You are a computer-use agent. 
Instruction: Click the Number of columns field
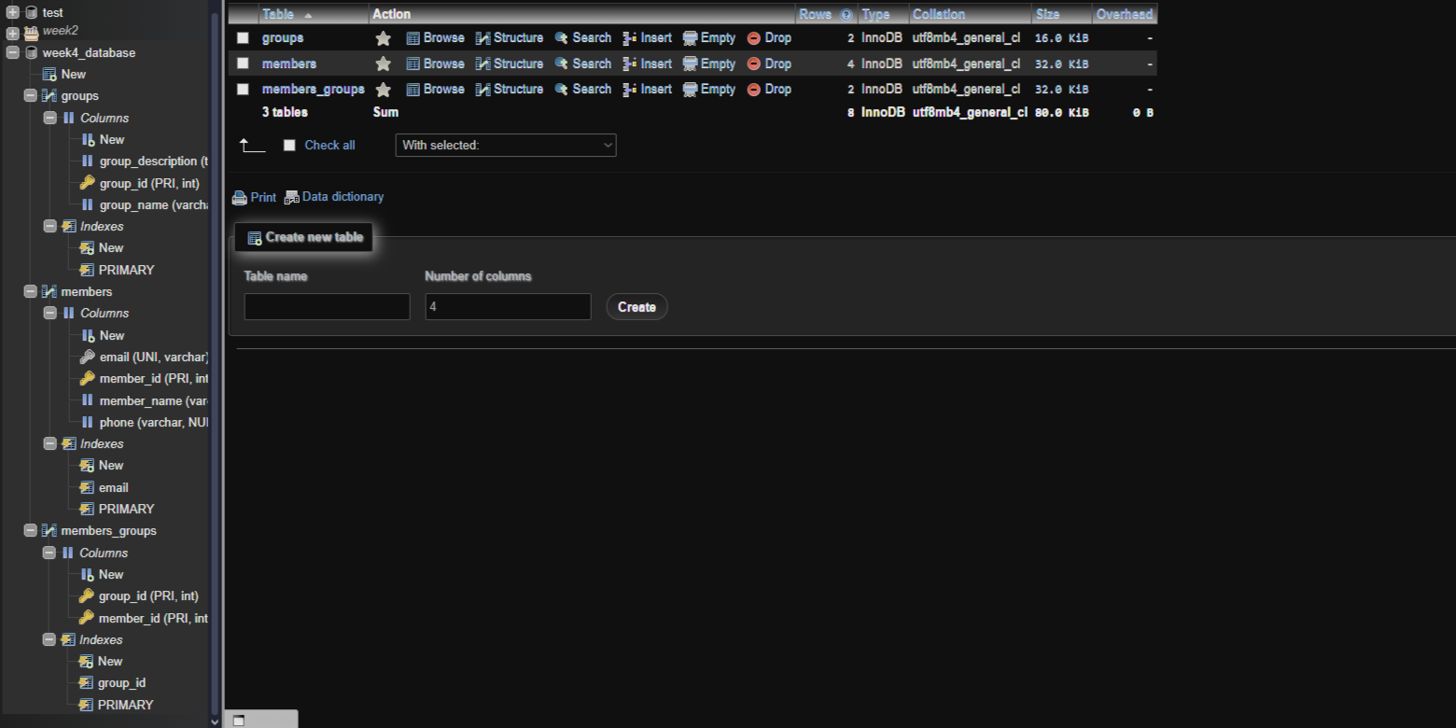coord(508,307)
